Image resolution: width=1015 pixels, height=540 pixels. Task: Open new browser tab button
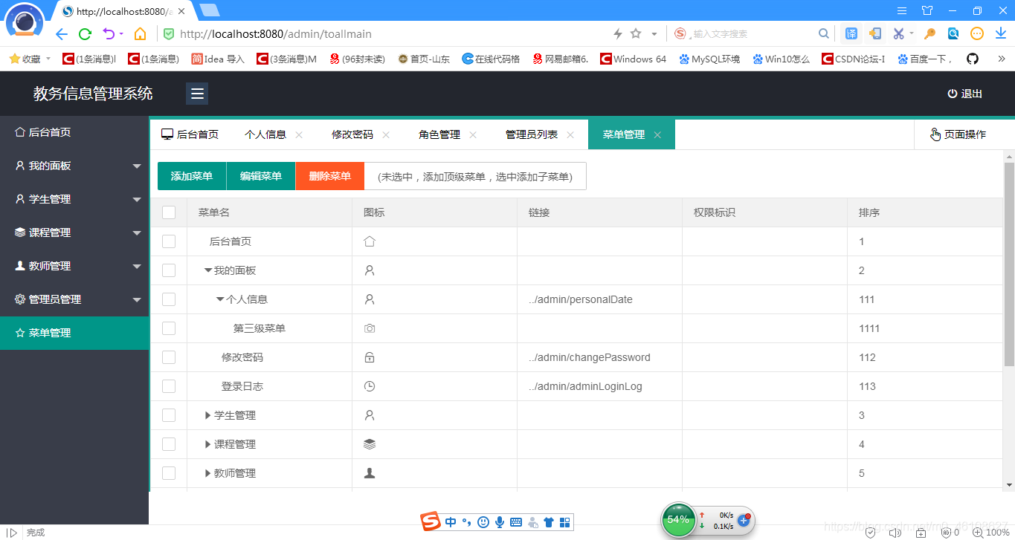tap(209, 10)
